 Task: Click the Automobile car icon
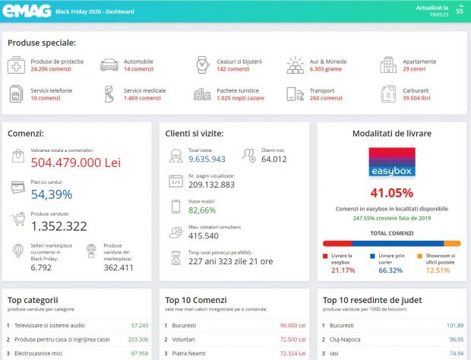coord(109,65)
